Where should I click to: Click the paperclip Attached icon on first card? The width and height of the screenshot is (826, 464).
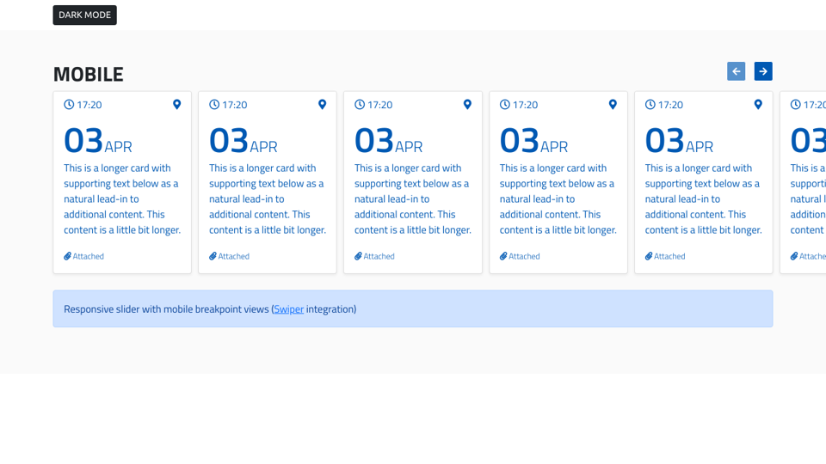(68, 256)
